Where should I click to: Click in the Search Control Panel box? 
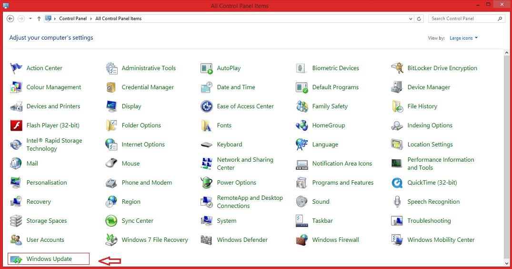click(x=467, y=19)
